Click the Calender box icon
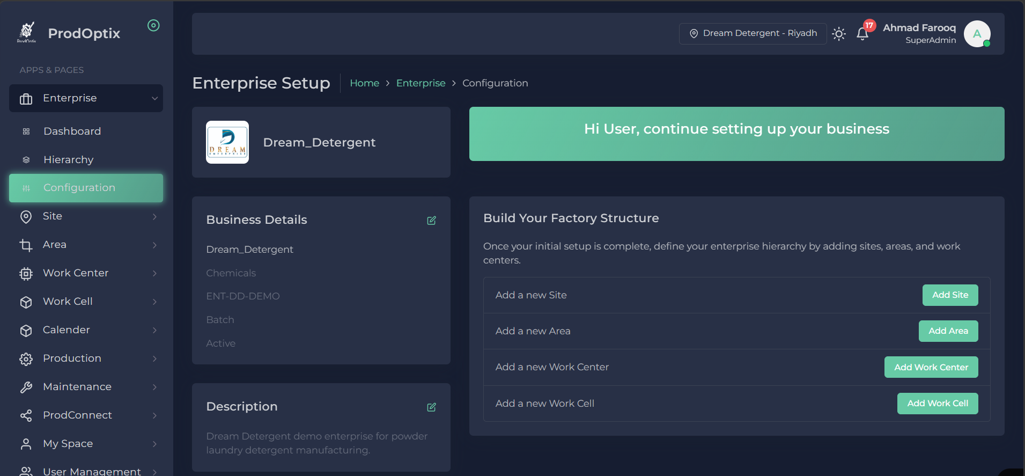The width and height of the screenshot is (1025, 476). coord(26,331)
